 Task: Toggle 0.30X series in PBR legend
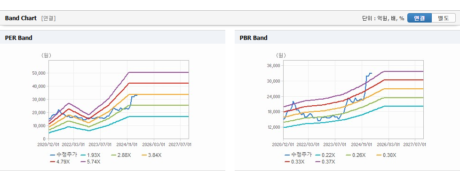(x=386, y=155)
